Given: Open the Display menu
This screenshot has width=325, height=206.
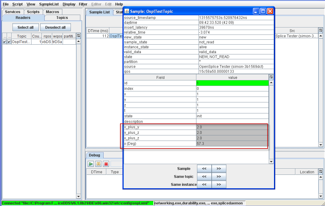Looking at the screenshot, I should pyautogui.click(x=69, y=4).
